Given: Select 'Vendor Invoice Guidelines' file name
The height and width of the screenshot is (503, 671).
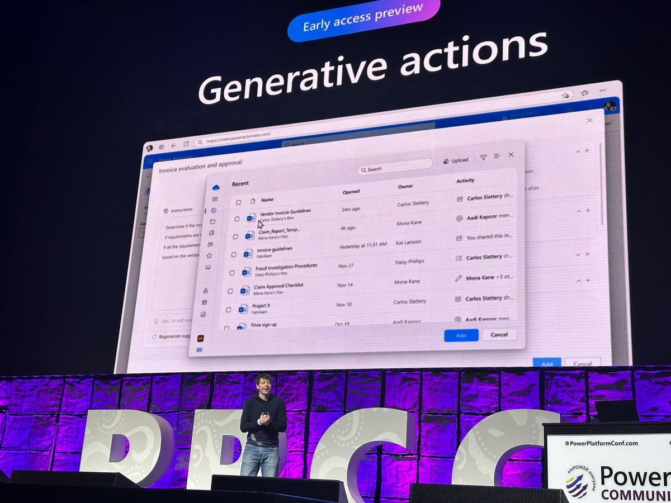Looking at the screenshot, I should [x=285, y=212].
